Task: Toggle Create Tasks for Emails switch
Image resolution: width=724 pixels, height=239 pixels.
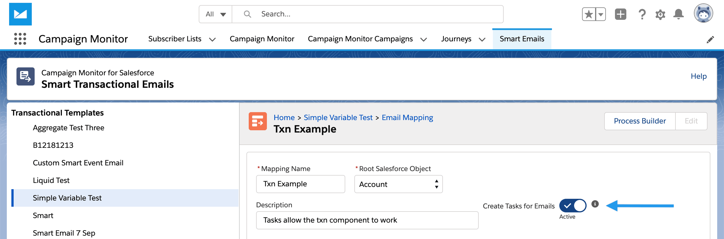Action: [573, 206]
